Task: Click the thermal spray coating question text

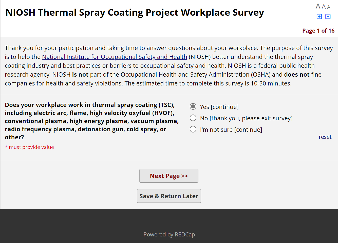Action: click(91, 121)
